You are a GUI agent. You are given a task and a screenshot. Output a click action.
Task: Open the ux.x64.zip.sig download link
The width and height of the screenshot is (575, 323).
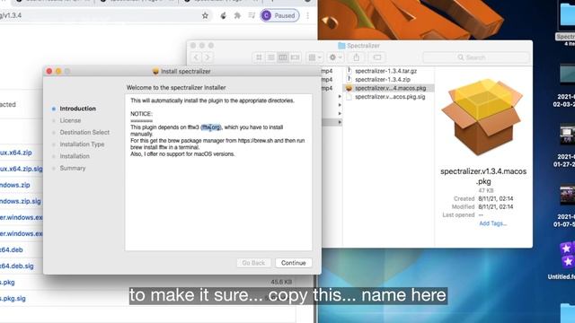22,169
